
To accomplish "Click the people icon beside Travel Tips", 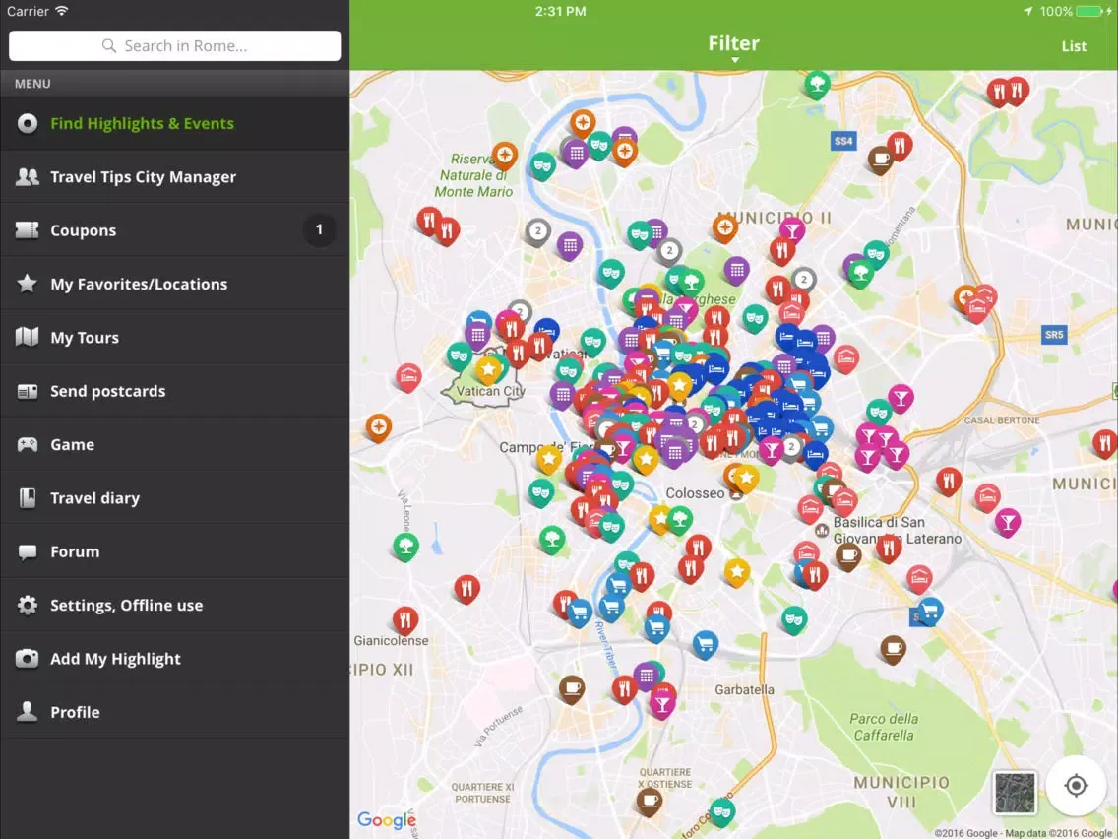I will click(x=28, y=176).
